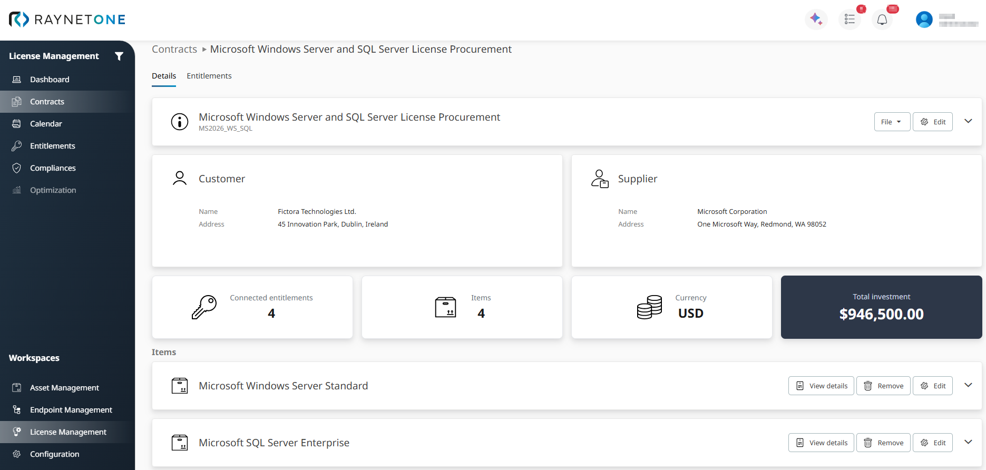Click the Supplier icon
986x470 pixels.
point(600,179)
